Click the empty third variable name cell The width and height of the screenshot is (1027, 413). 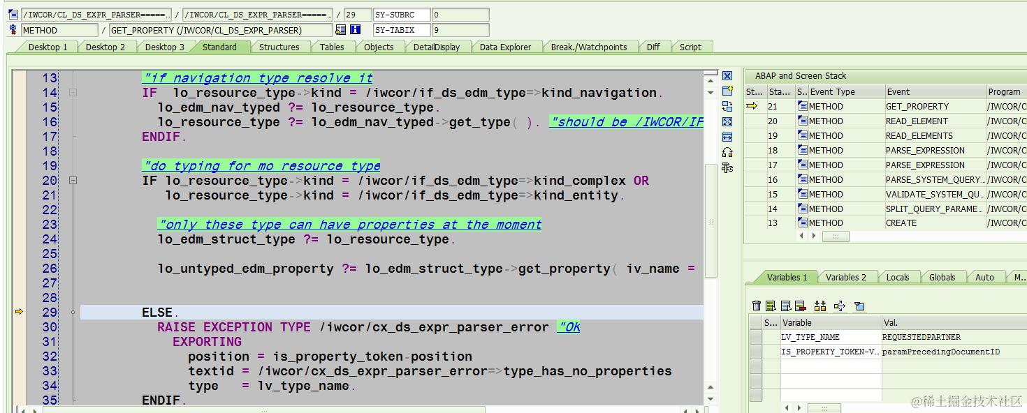click(831, 366)
